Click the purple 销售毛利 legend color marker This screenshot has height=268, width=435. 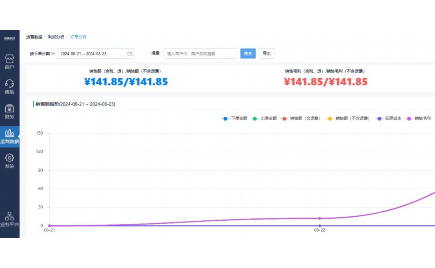[x=409, y=119]
